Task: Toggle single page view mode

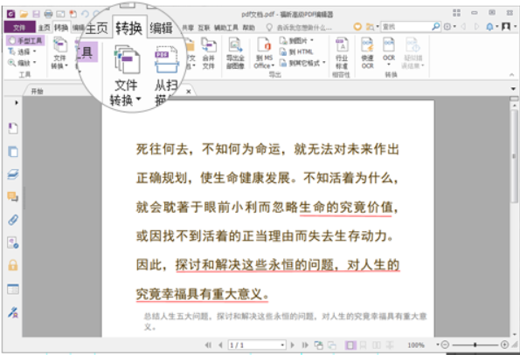Action: click(350, 345)
